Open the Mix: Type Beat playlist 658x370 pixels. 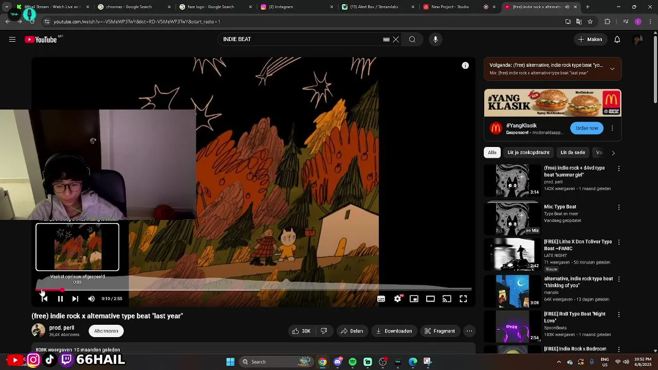click(513, 218)
